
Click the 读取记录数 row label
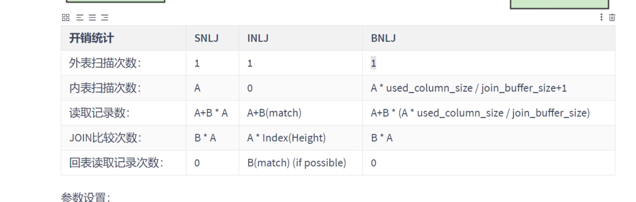[x=99, y=113]
